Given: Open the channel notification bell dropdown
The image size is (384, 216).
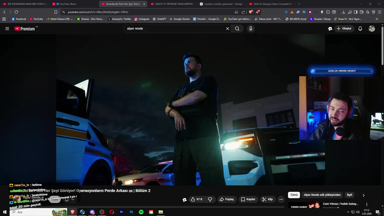Looking at the screenshot, I should tap(70, 199).
